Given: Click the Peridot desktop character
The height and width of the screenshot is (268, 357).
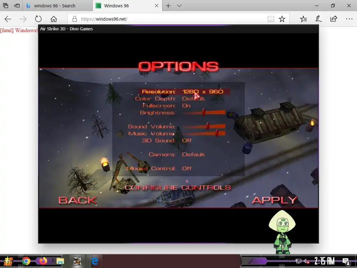Looking at the screenshot, I should pyautogui.click(x=282, y=232).
